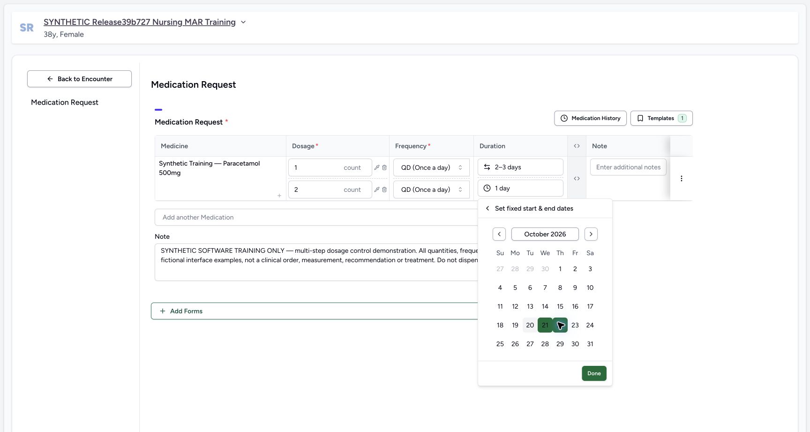Screen dimensions: 810x432
Task: Go back from Set fixed start & end dates
Action: [x=487, y=208]
